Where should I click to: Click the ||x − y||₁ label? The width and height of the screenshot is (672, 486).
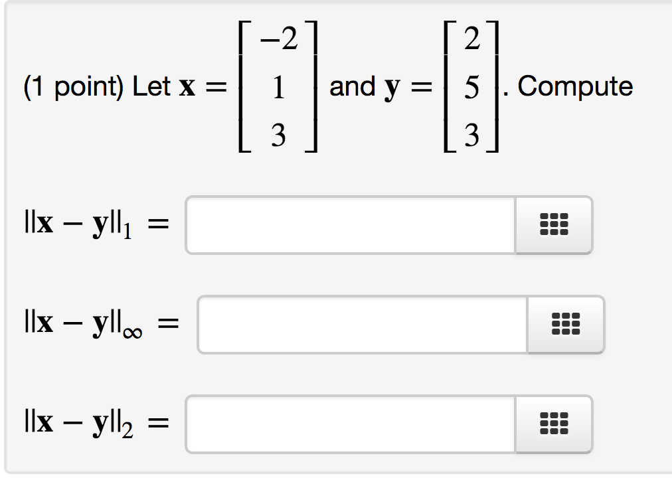tap(78, 224)
